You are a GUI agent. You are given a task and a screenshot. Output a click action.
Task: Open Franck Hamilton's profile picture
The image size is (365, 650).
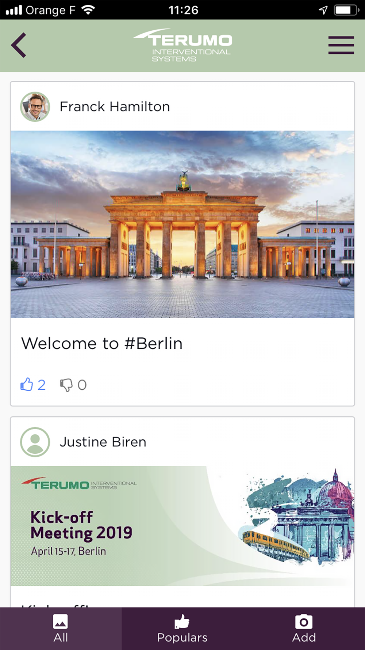point(35,106)
